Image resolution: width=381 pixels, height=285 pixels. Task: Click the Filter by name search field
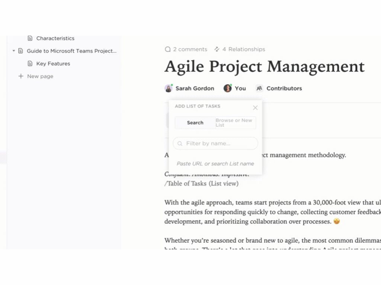point(215,143)
